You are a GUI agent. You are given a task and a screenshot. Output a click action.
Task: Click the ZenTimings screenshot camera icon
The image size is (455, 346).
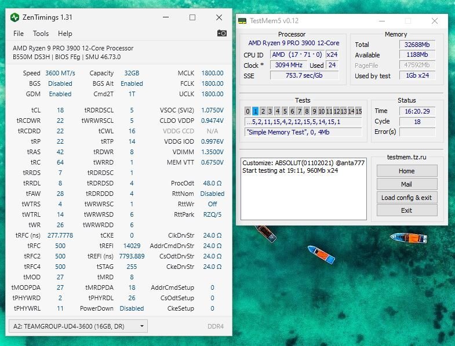point(222,33)
